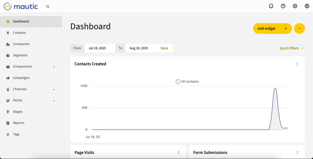
Task: Toggle the All contacts legend item
Action: click(187, 82)
